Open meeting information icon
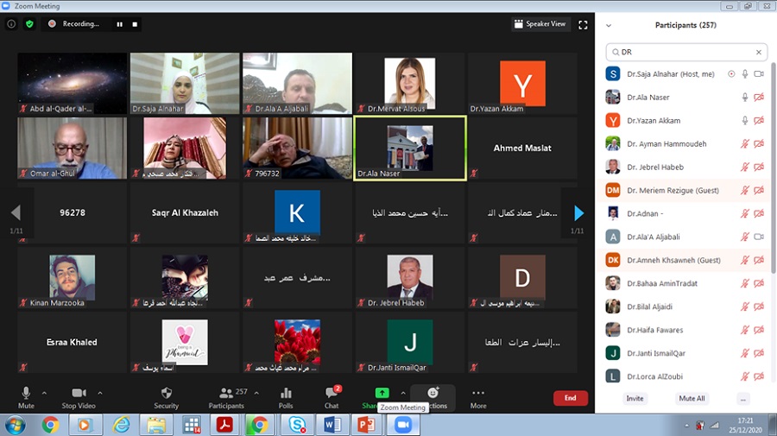Image resolution: width=777 pixels, height=436 pixels. click(x=11, y=24)
